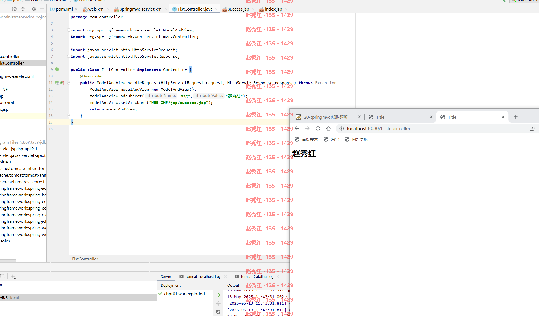Select springmvc-servlet.xml in project tree
The width and height of the screenshot is (539, 316).
click(17, 76)
